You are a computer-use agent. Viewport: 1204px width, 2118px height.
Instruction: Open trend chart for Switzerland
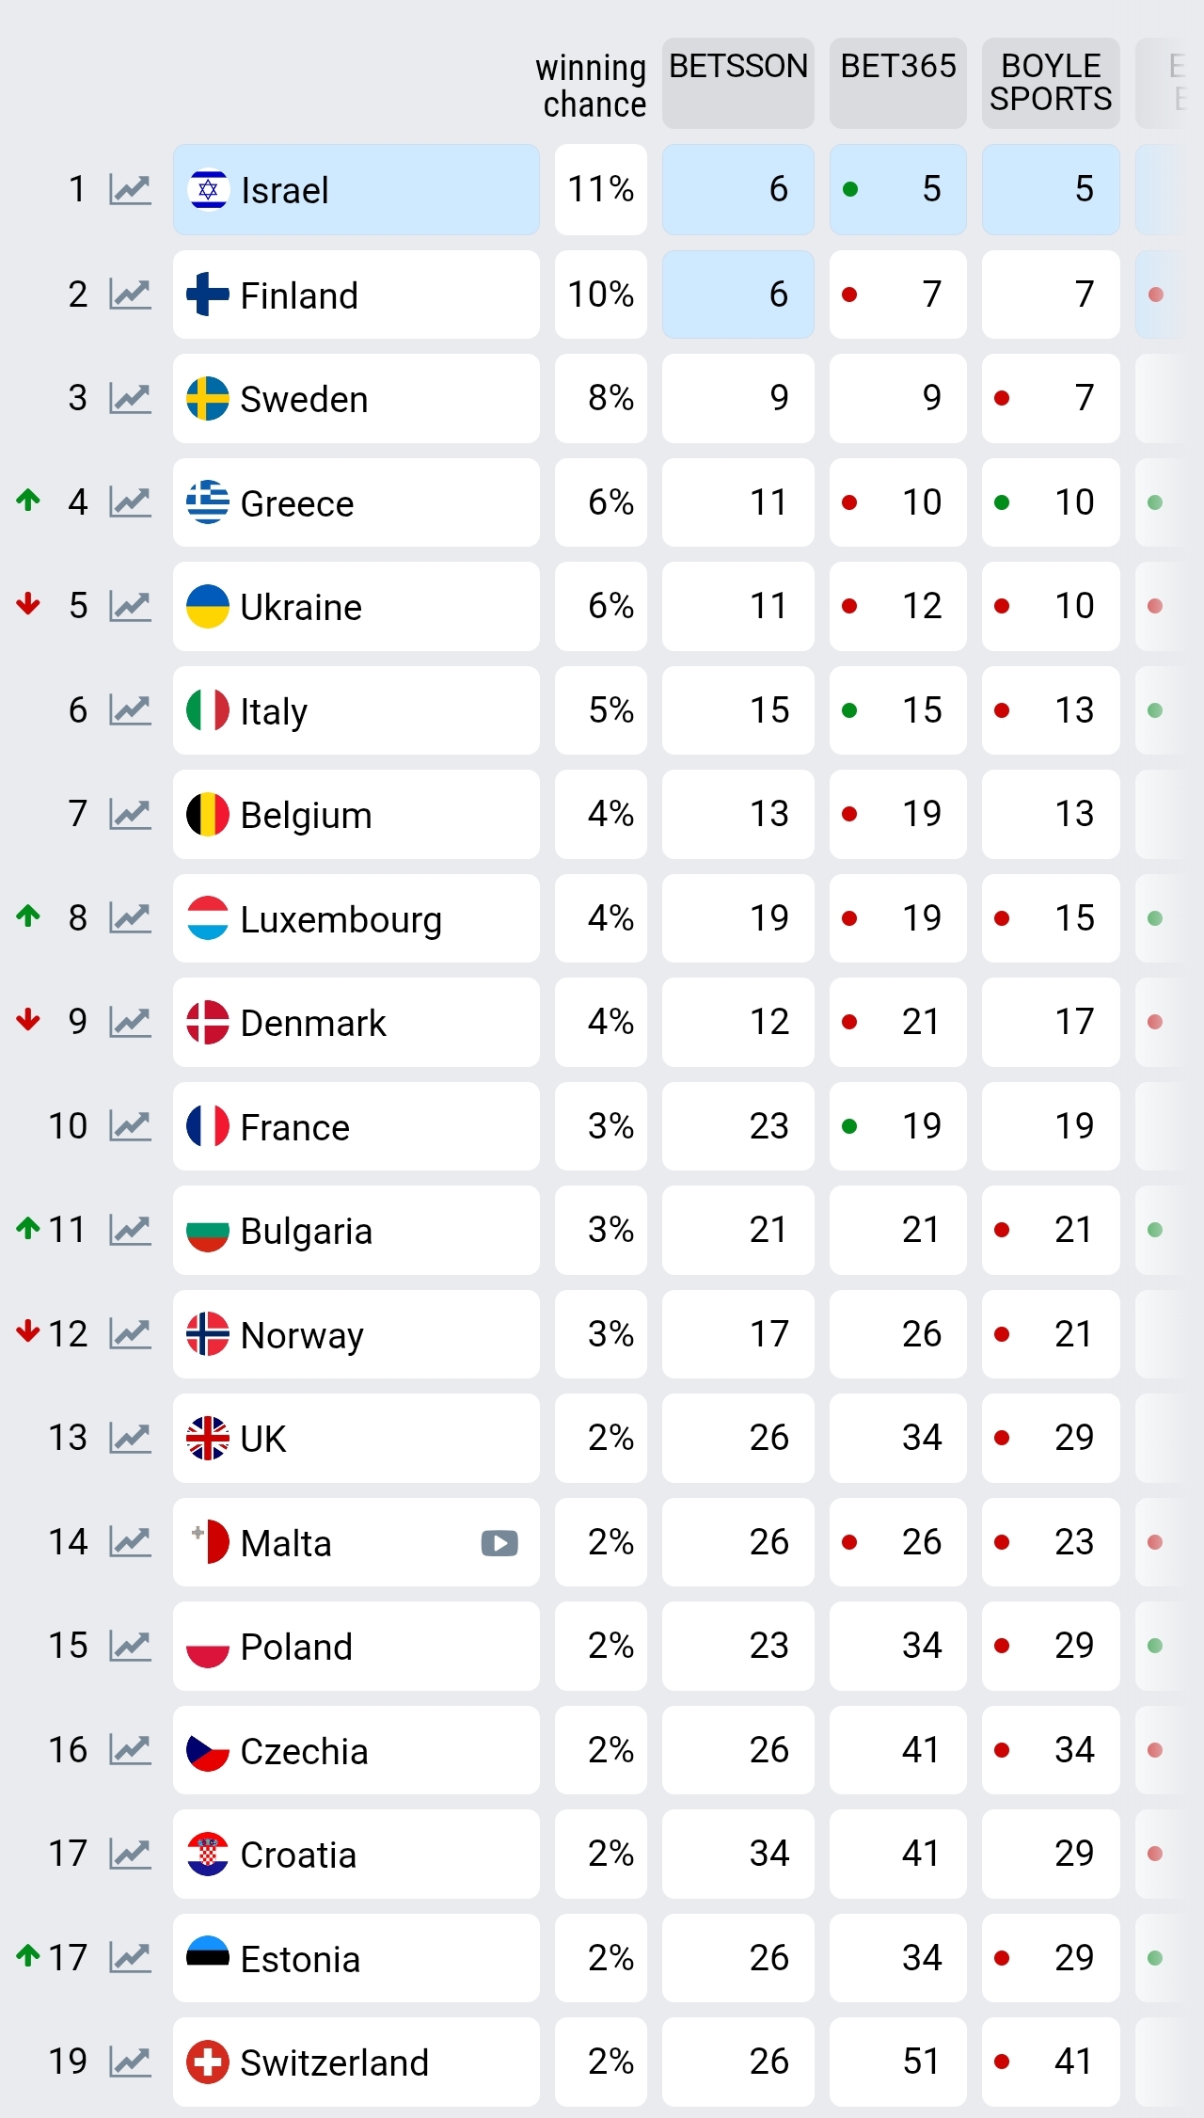pyautogui.click(x=129, y=2061)
